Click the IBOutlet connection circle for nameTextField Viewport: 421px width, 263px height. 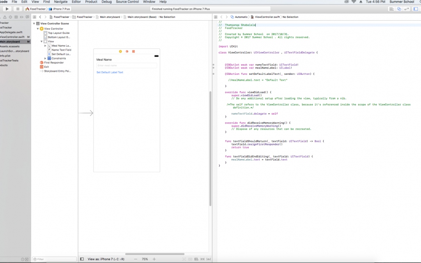point(213,64)
